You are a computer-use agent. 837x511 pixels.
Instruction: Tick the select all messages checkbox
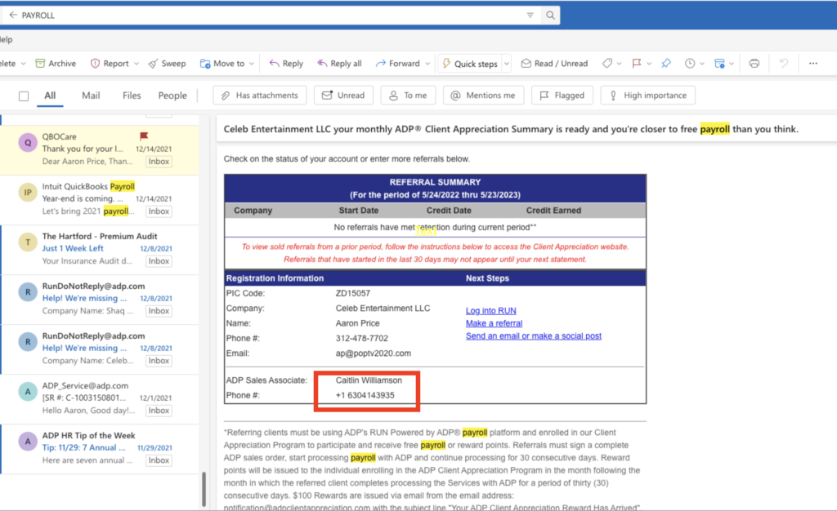[x=24, y=96]
